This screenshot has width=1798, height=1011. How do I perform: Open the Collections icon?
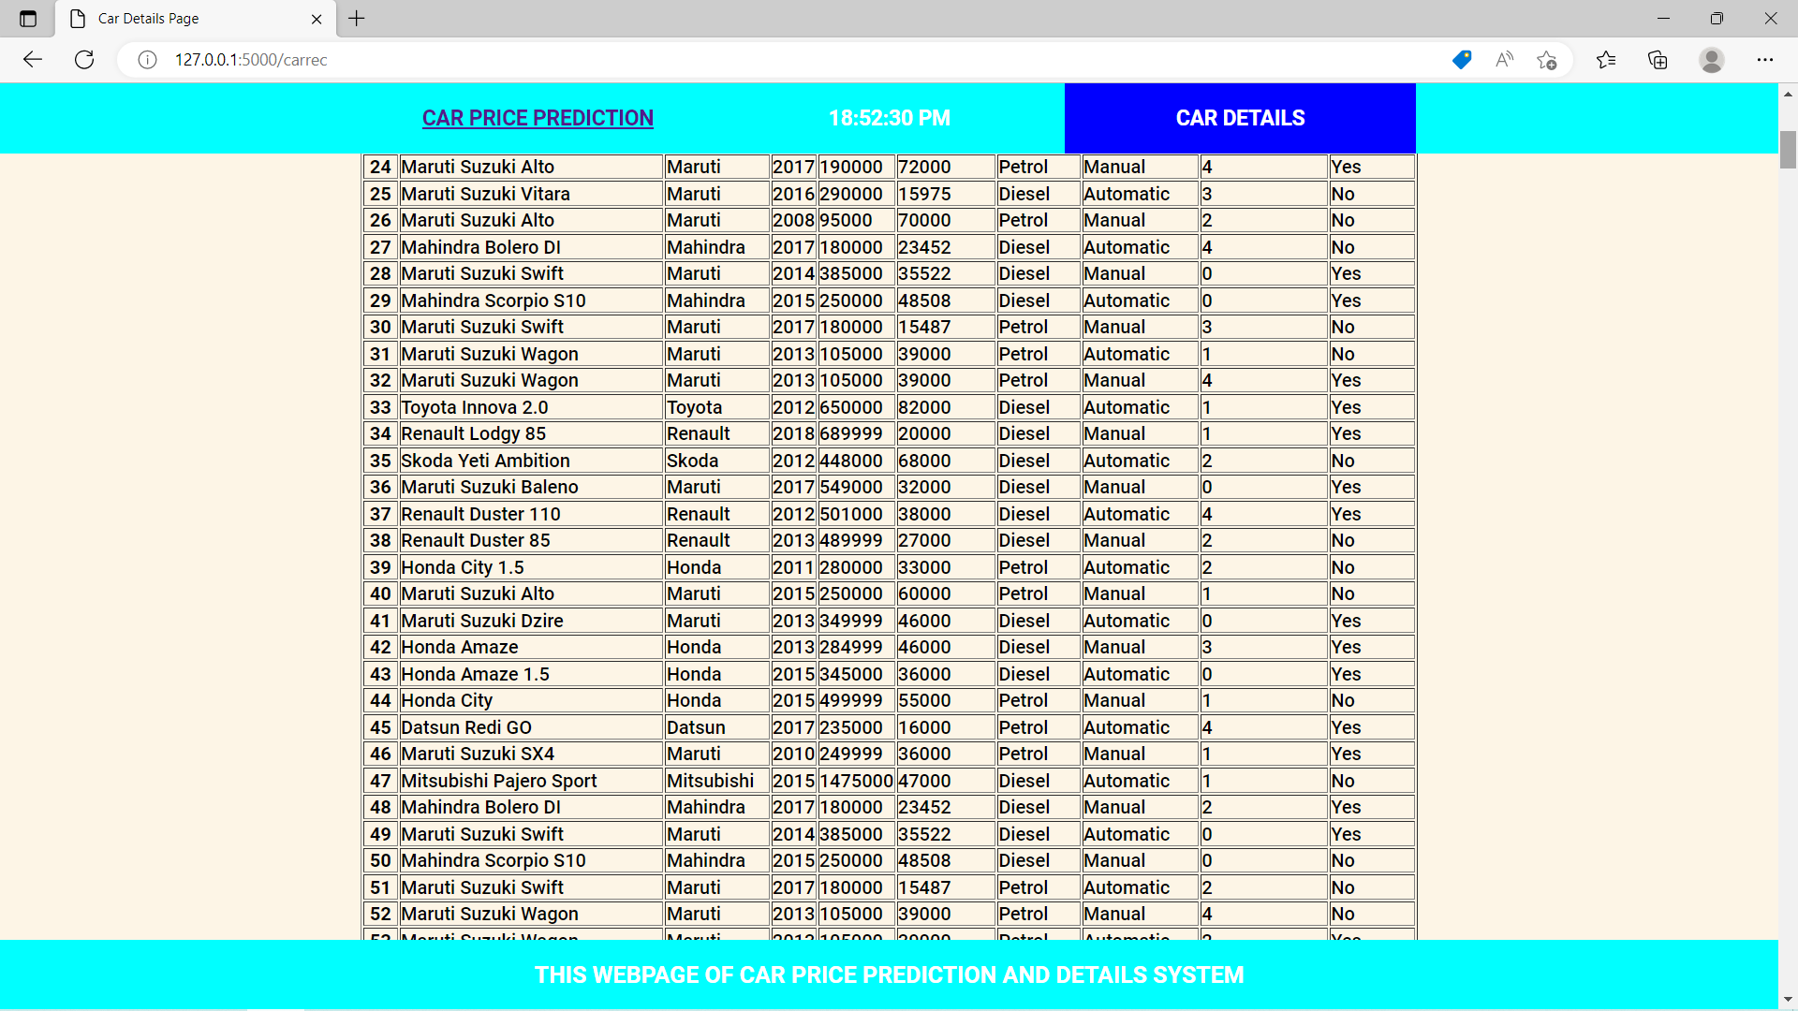pos(1658,60)
